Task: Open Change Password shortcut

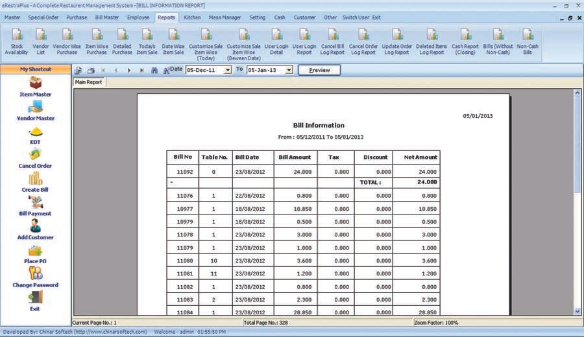Action: [36, 278]
